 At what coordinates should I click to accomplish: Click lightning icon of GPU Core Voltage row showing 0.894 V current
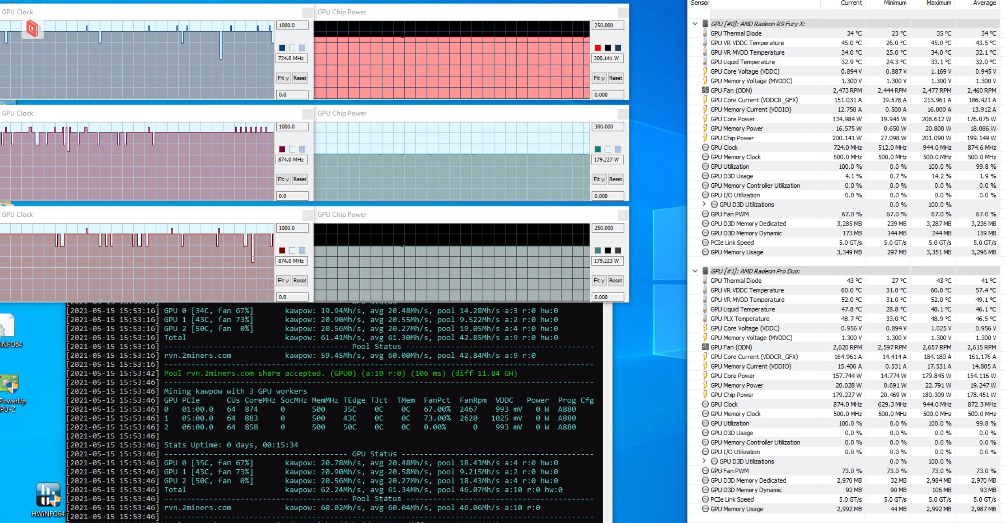705,71
